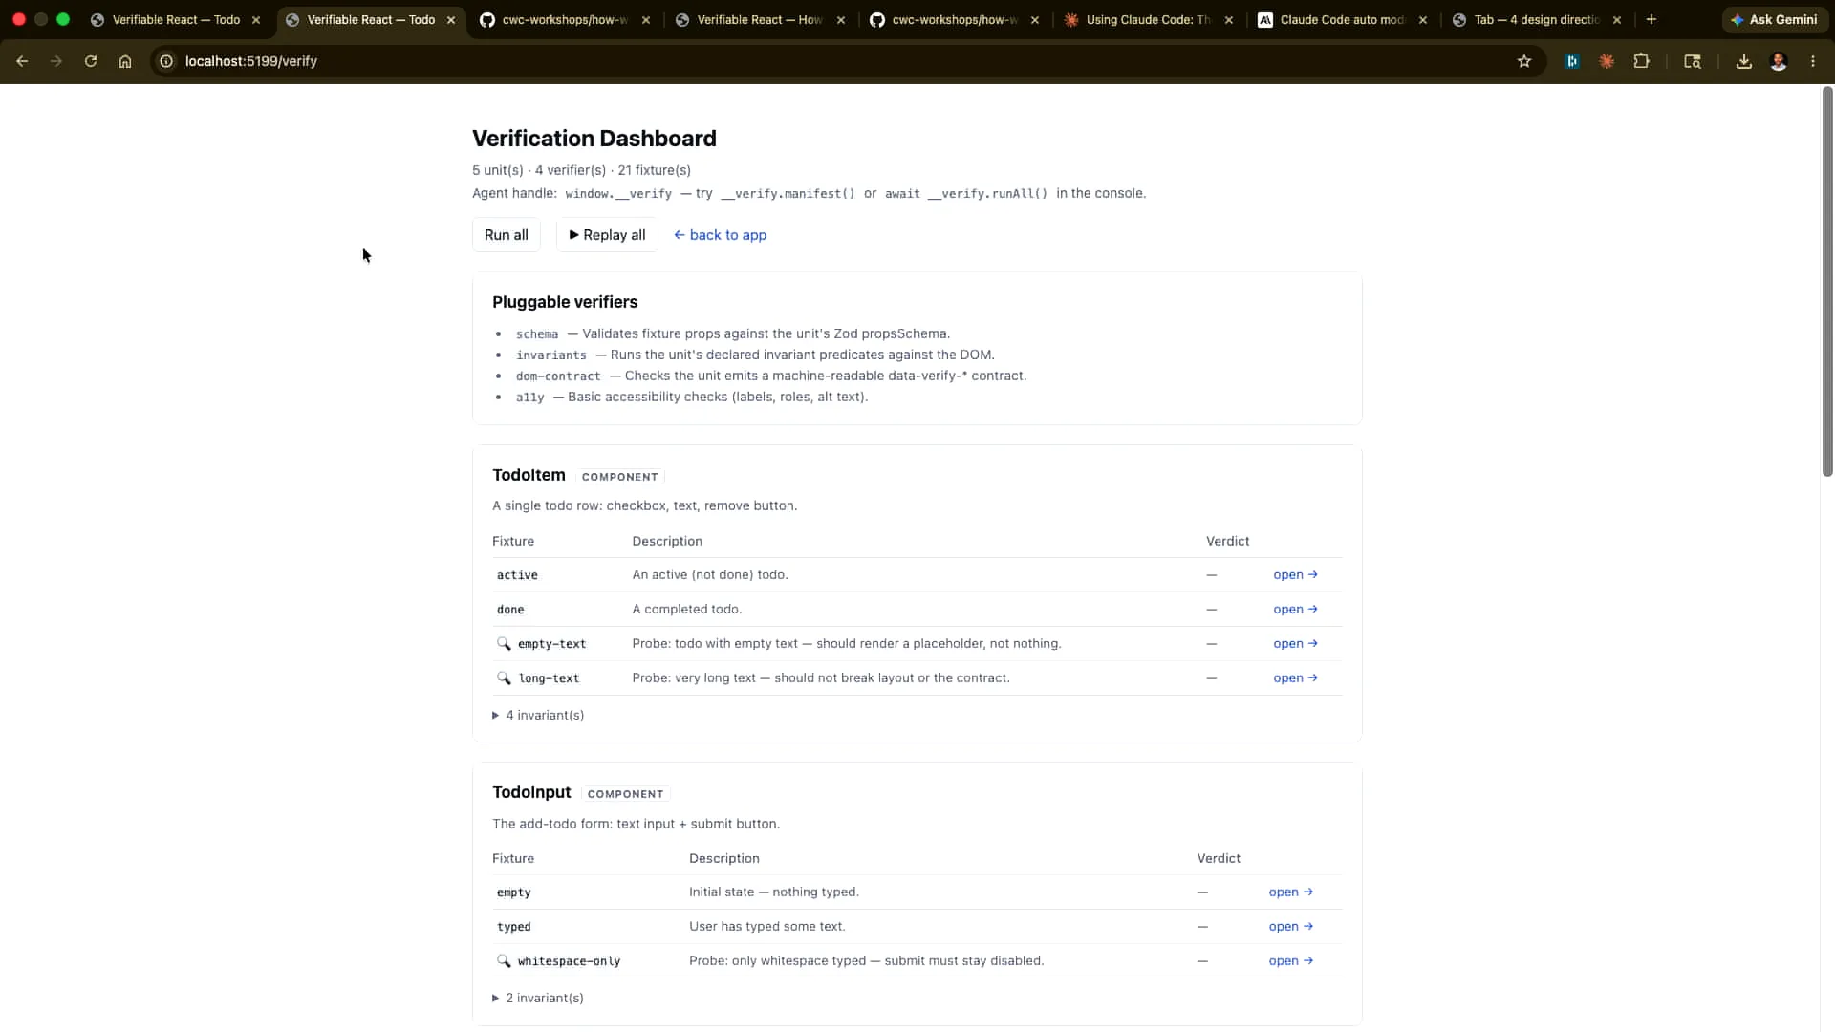
Task: Click the Run all button
Action: click(x=507, y=235)
